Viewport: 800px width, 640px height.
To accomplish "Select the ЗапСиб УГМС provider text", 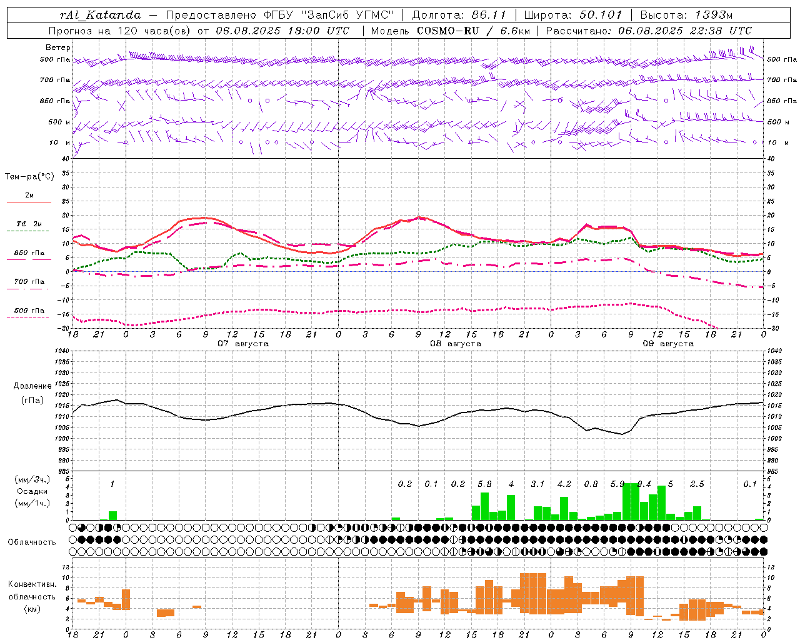I will 347,15.
